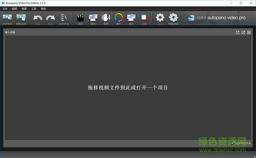This screenshot has height=158, width=256.
Task: Toggle the real-time update checkbox
Action: coord(233,143)
